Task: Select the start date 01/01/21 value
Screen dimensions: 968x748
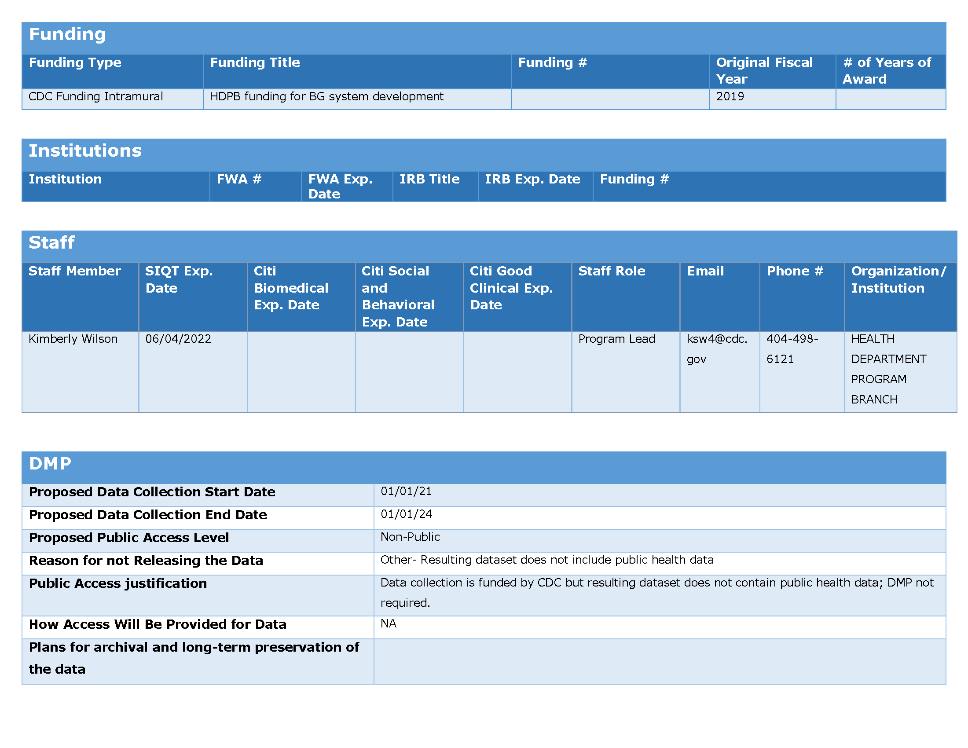Action: point(406,491)
